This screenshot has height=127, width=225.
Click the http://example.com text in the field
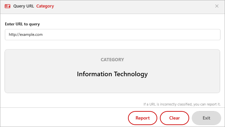pyautogui.click(x=26, y=35)
